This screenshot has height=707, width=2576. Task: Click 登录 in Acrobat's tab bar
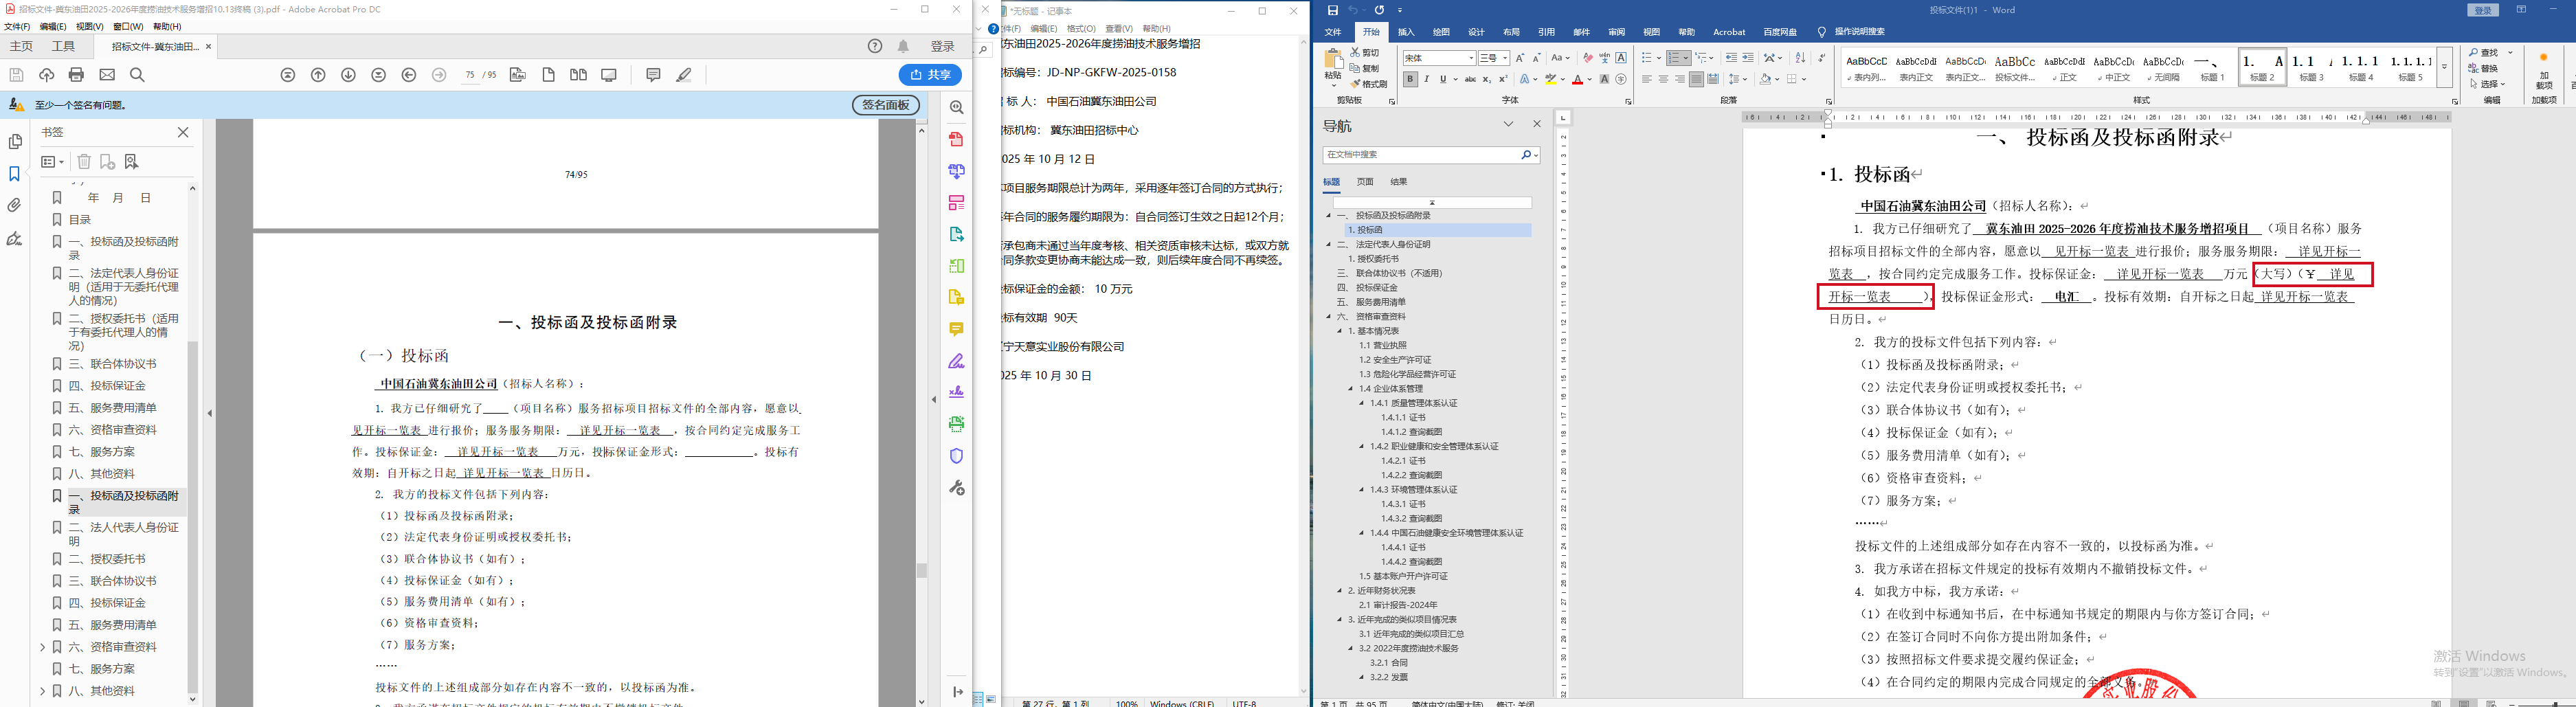(x=943, y=46)
